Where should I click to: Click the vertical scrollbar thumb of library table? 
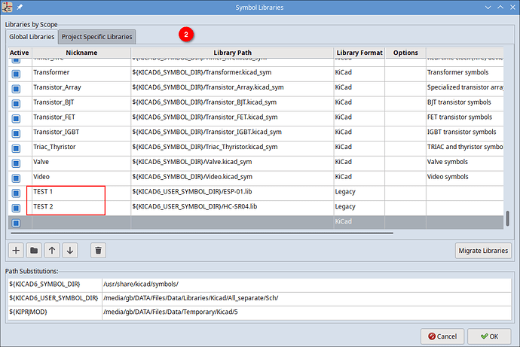507,218
